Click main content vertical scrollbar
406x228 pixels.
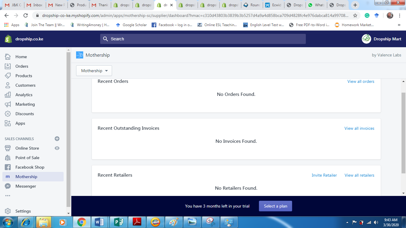pos(403,133)
